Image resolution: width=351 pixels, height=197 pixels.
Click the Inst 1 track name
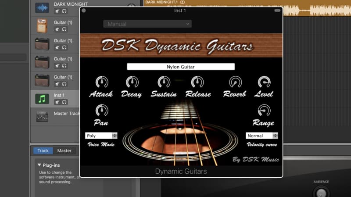pos(59,95)
